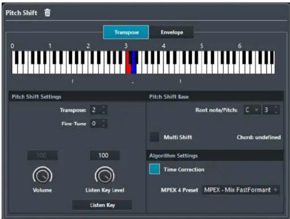Decrease Fine-Tune with down arrow

point(103,126)
